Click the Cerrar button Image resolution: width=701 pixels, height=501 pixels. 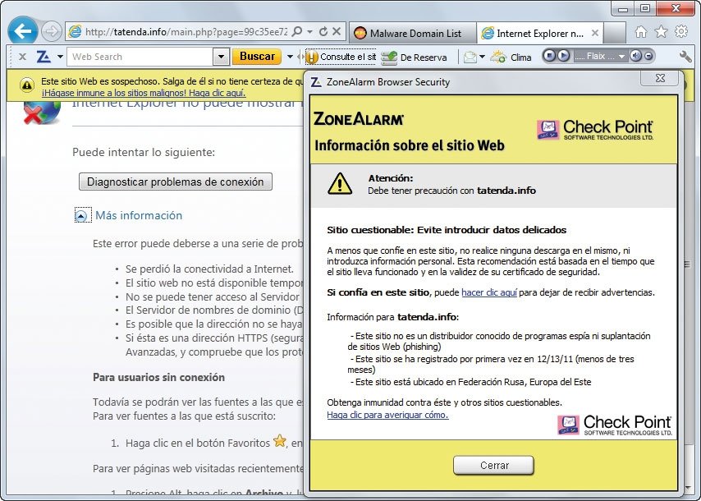[493, 465]
